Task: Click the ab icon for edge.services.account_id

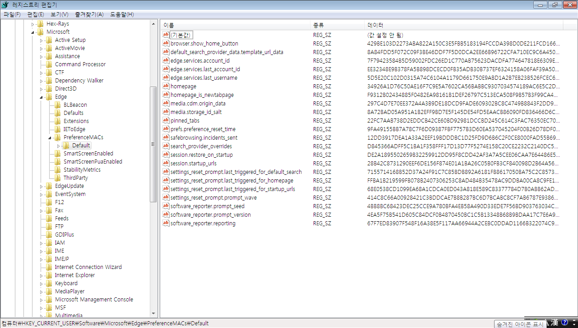Action: click(166, 60)
